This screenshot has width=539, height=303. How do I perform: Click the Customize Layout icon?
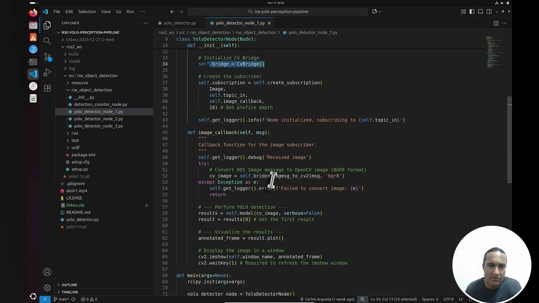click(x=463, y=11)
